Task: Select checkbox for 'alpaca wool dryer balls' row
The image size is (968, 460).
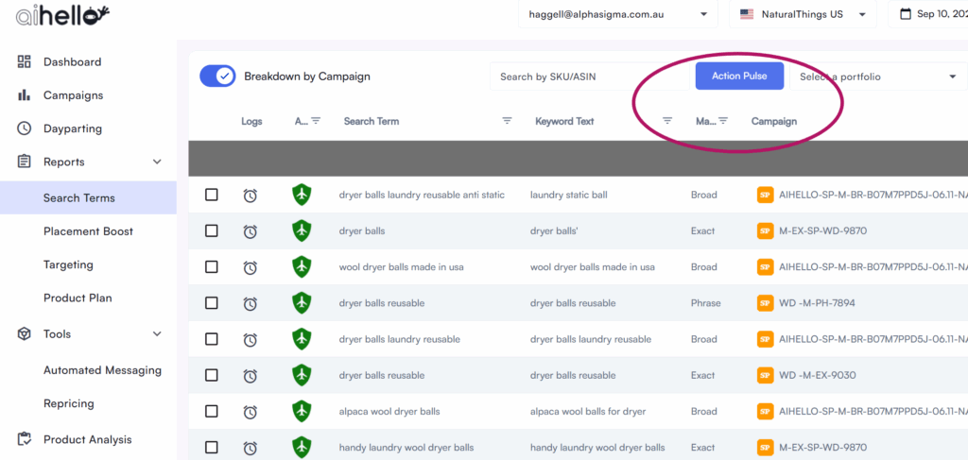Action: (212, 411)
